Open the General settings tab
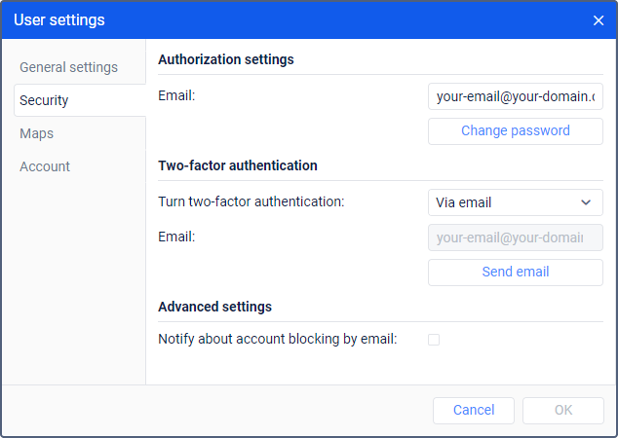The image size is (618, 438). tap(68, 67)
